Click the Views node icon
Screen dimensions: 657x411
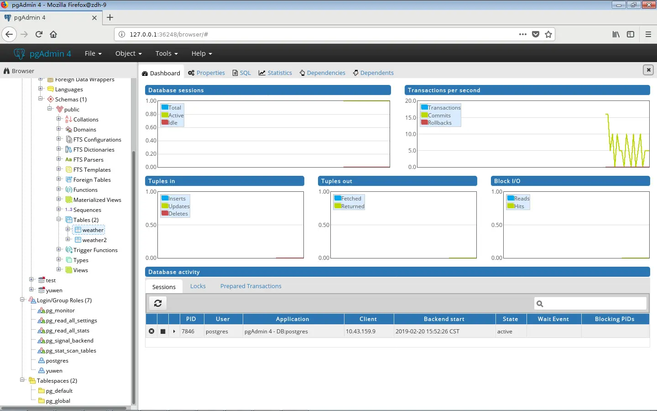tap(69, 270)
